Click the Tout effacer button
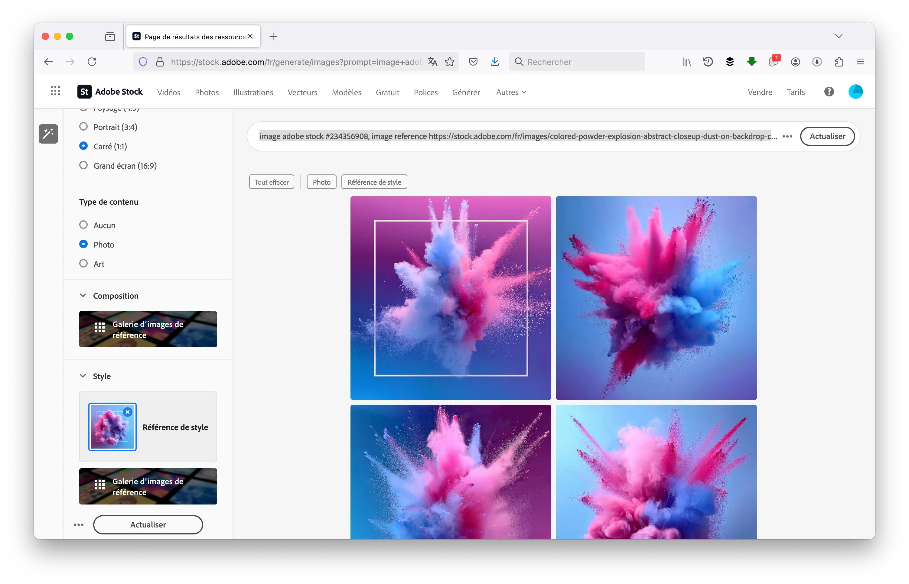 pos(271,182)
